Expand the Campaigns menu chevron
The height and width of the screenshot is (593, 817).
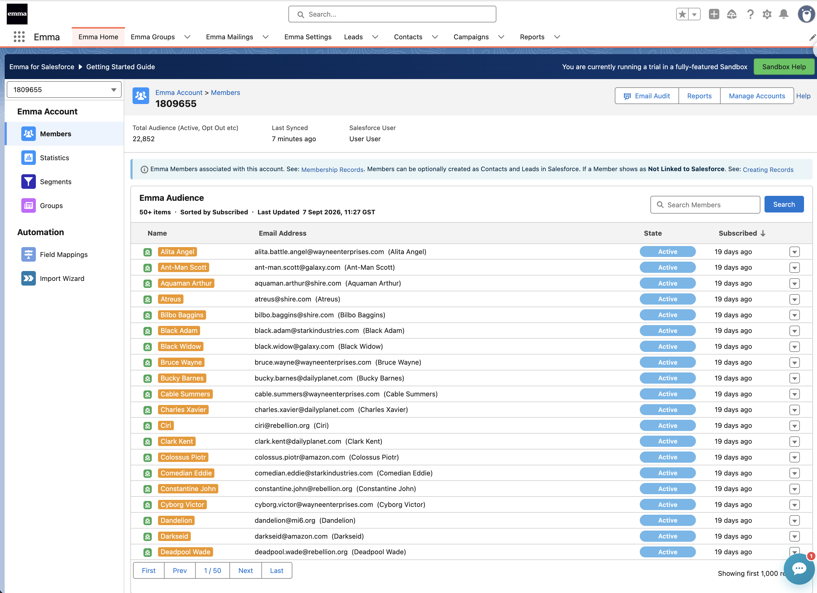click(x=501, y=37)
